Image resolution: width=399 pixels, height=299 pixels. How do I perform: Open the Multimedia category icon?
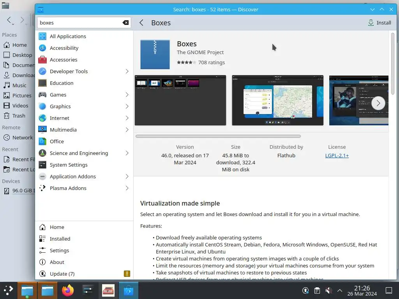(x=42, y=130)
